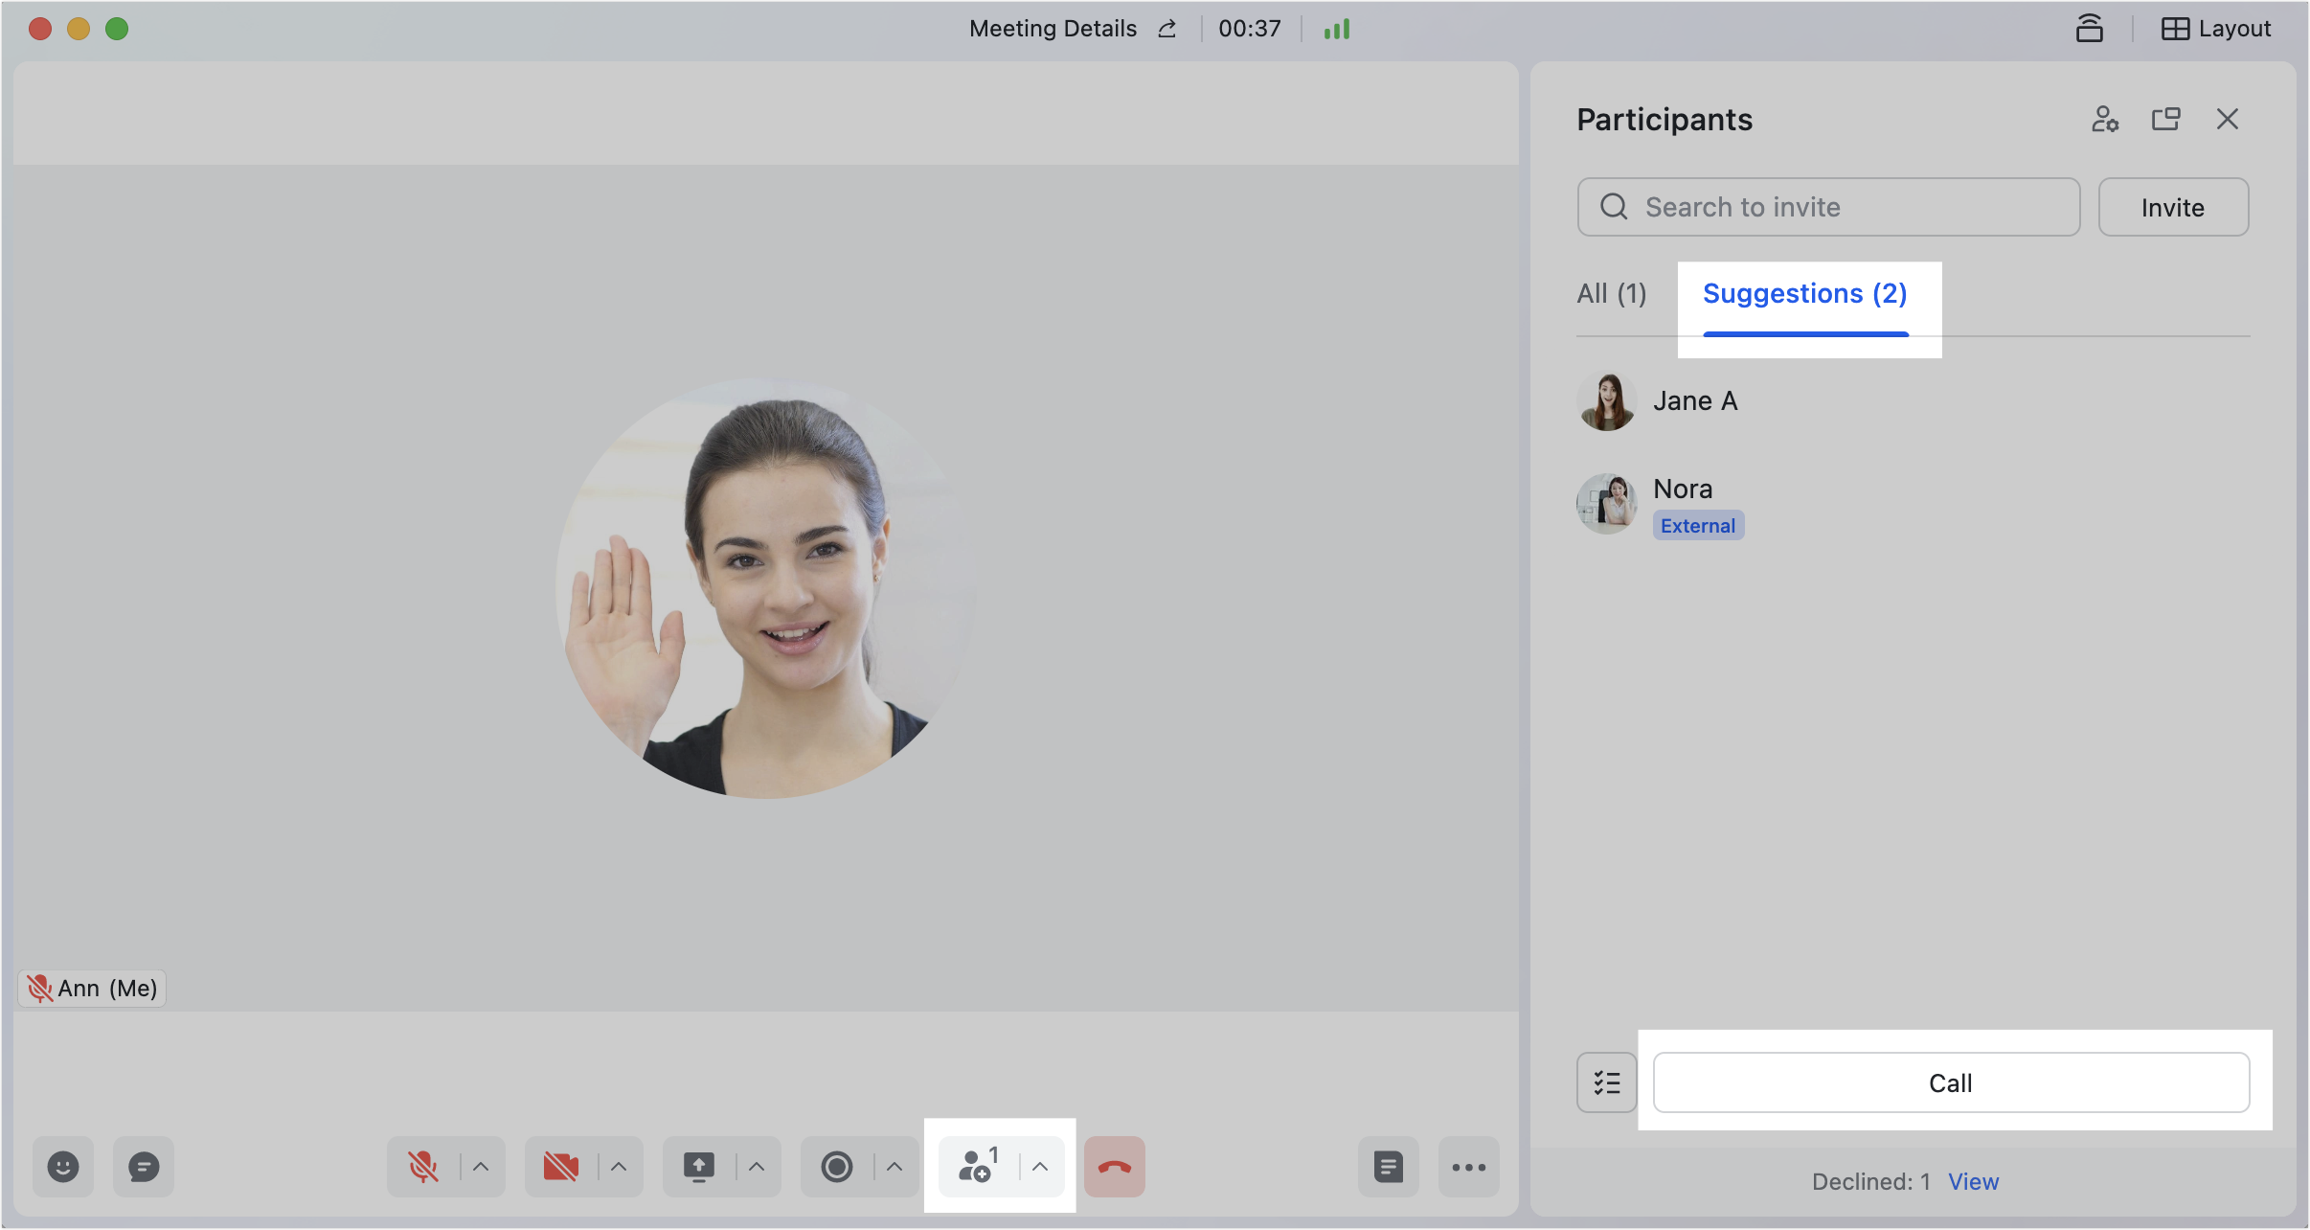Screen dimensions: 2310x1230
Task: Open participant settings icon
Action: pos(2105,119)
